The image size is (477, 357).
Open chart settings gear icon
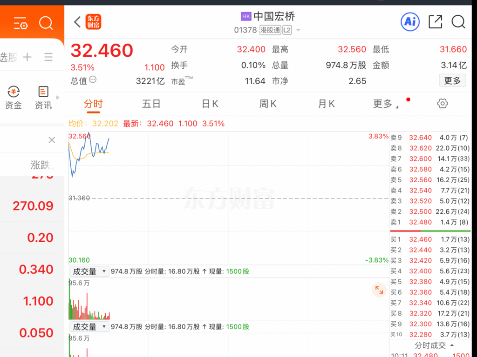(x=443, y=104)
